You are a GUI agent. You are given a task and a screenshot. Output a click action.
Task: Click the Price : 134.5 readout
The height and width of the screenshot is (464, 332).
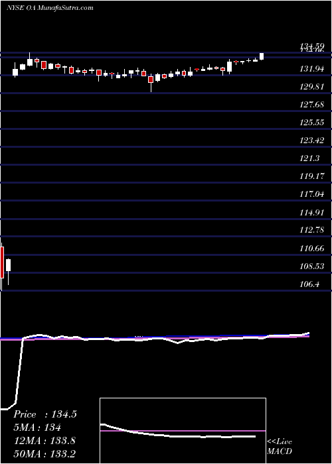click(x=45, y=414)
